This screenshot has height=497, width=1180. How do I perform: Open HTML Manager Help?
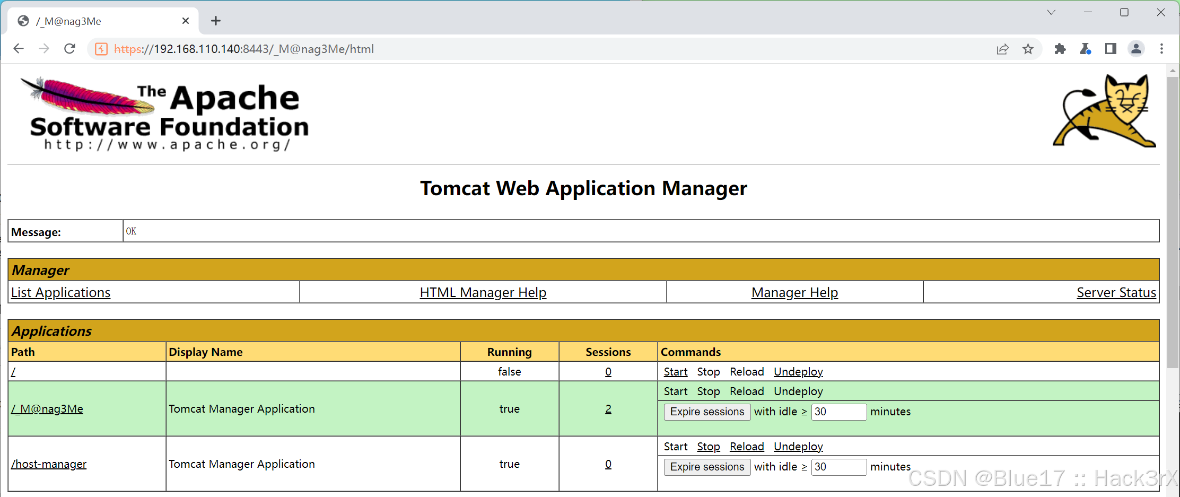point(483,292)
